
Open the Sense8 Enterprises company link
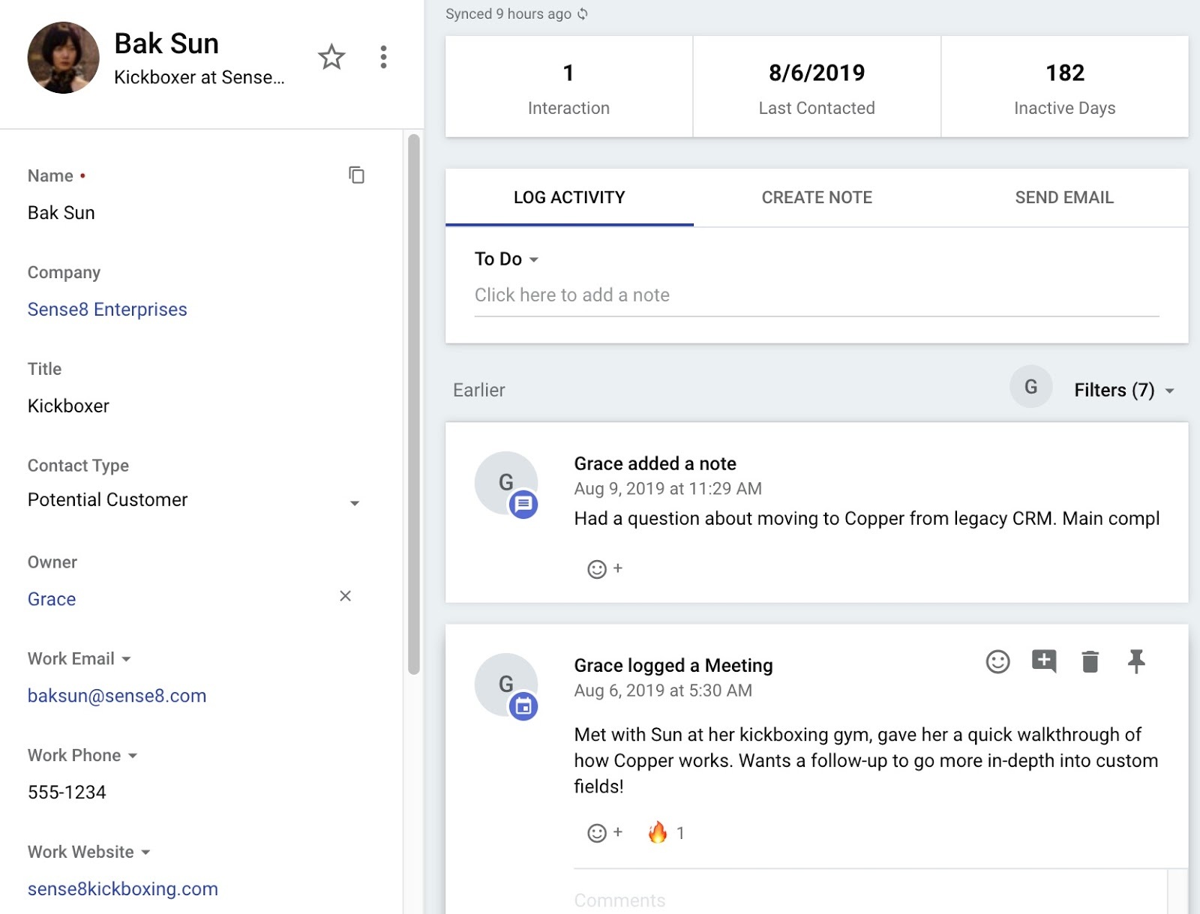pyautogui.click(x=107, y=309)
